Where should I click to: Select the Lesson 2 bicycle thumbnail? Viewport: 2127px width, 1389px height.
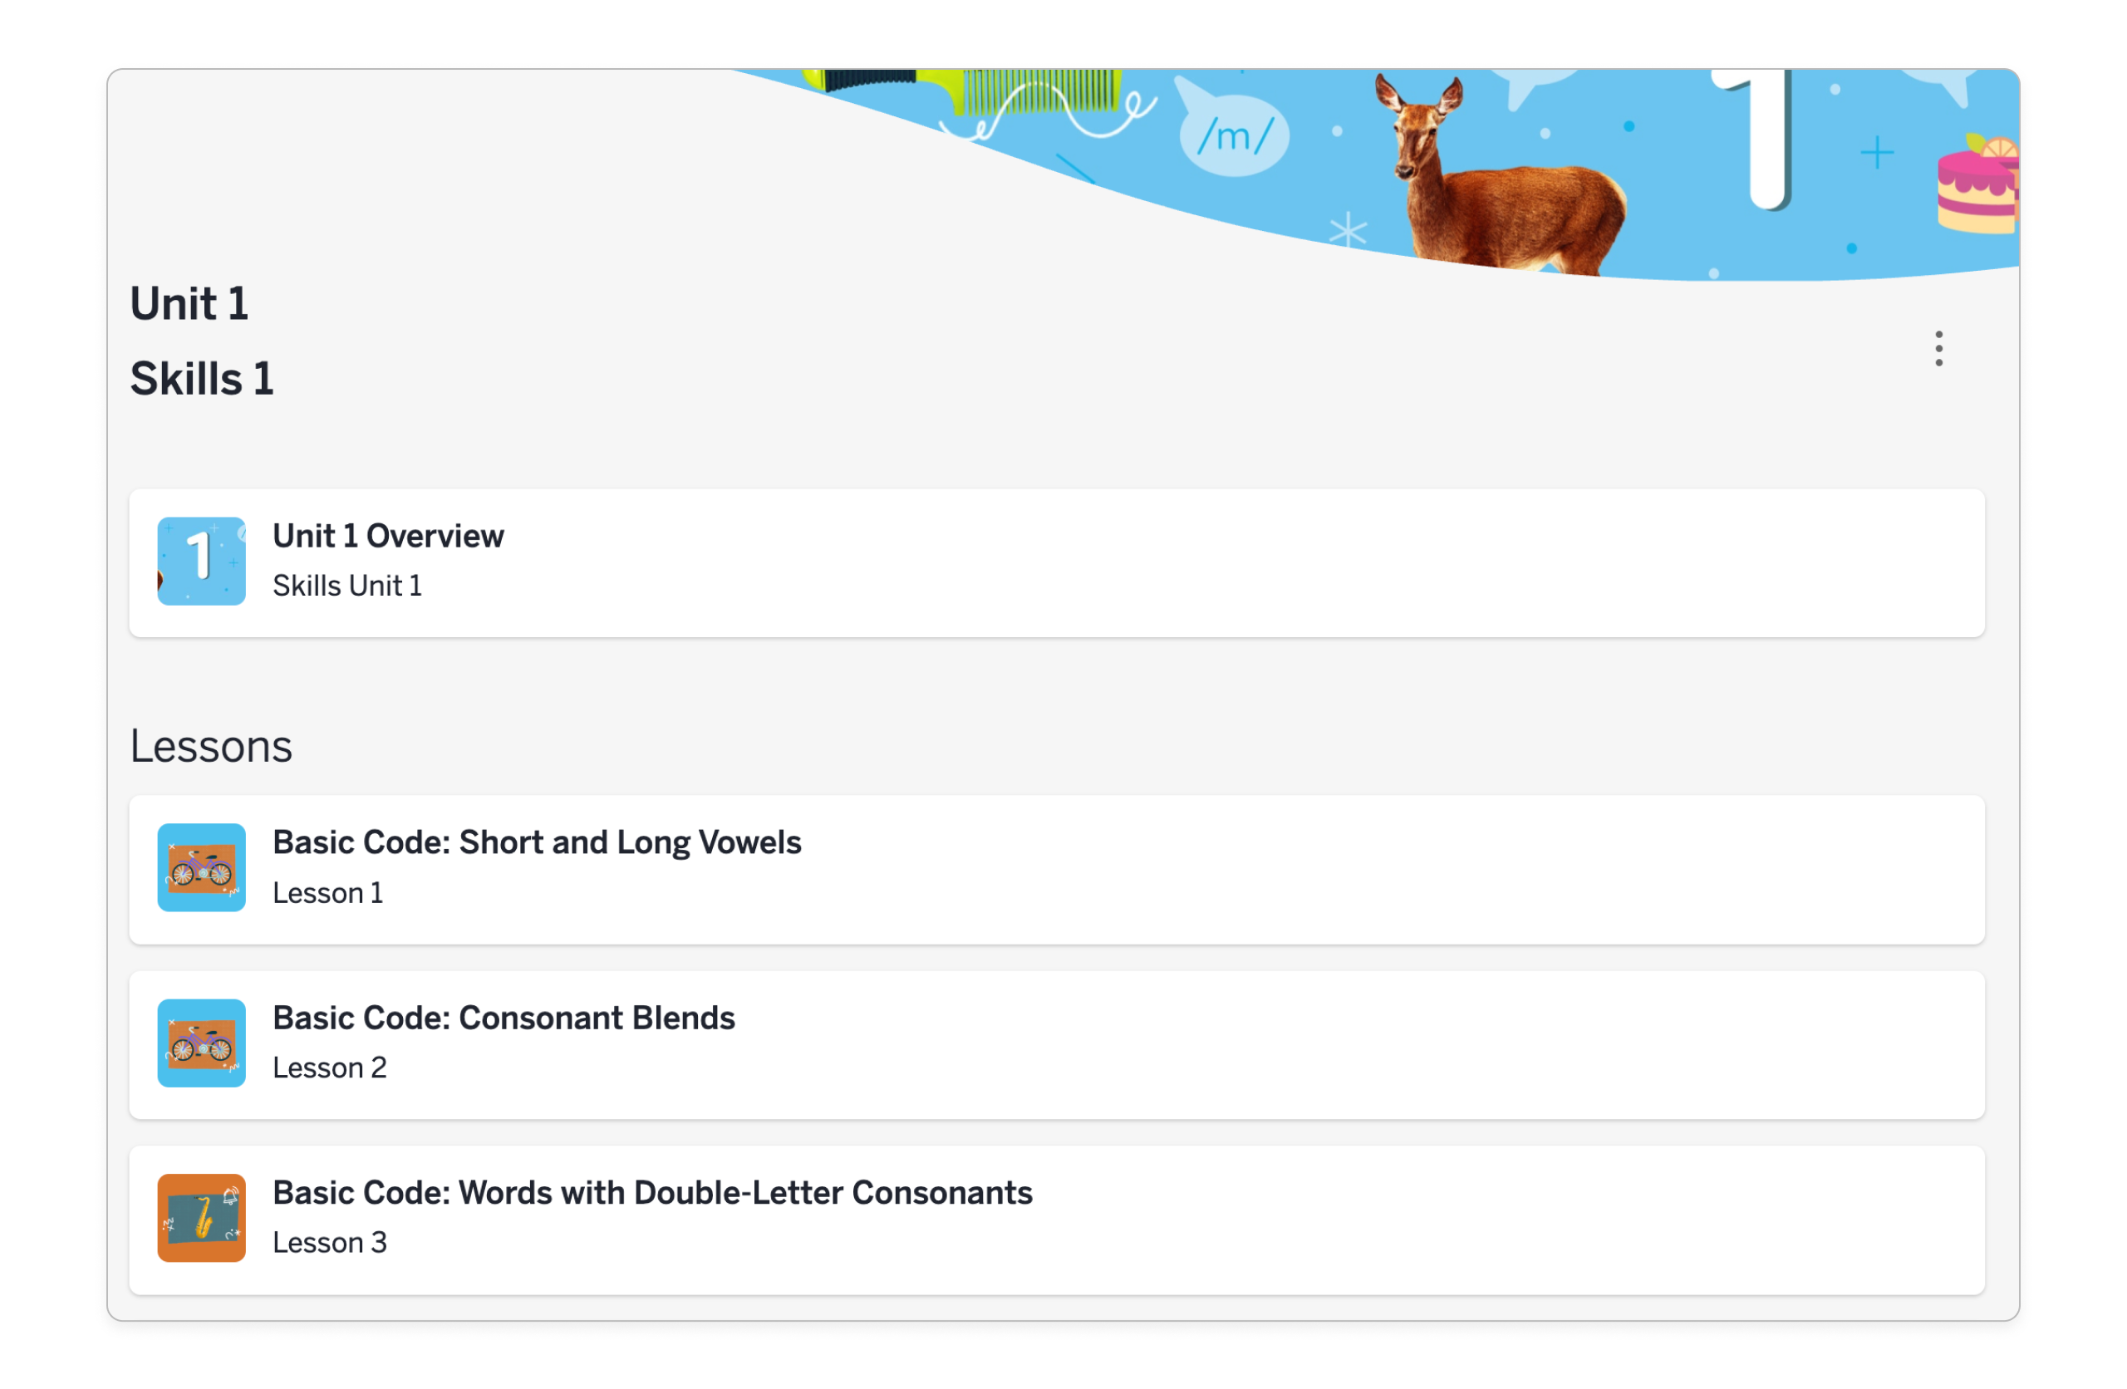201,1043
